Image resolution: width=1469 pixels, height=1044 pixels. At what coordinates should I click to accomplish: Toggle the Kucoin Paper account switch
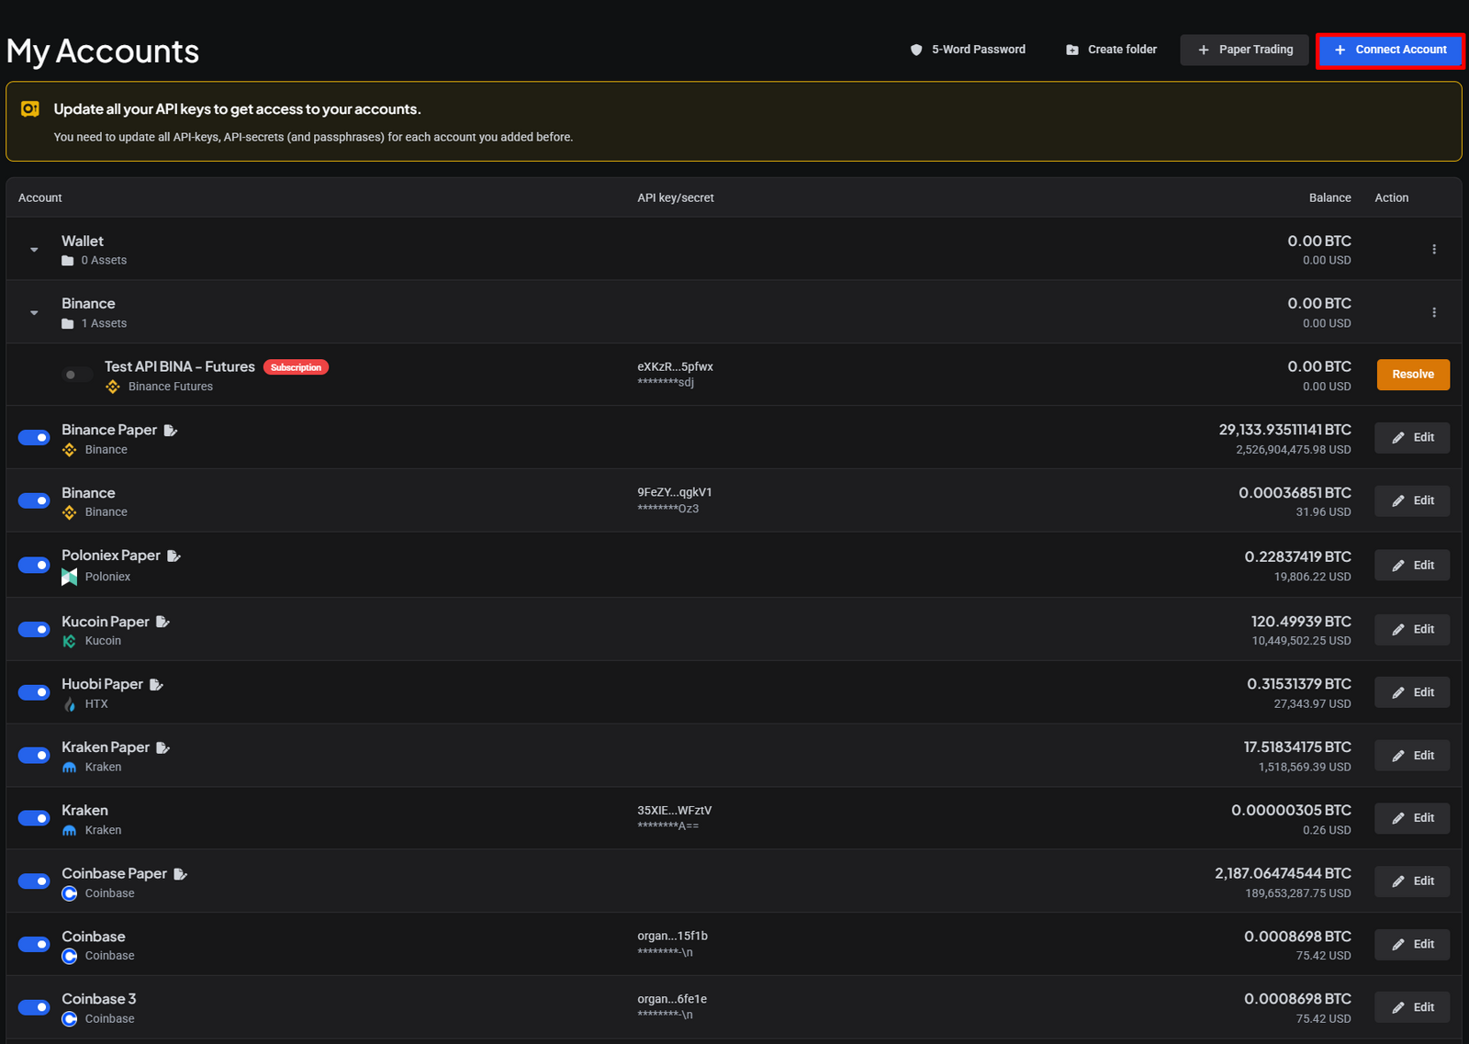pos(34,629)
